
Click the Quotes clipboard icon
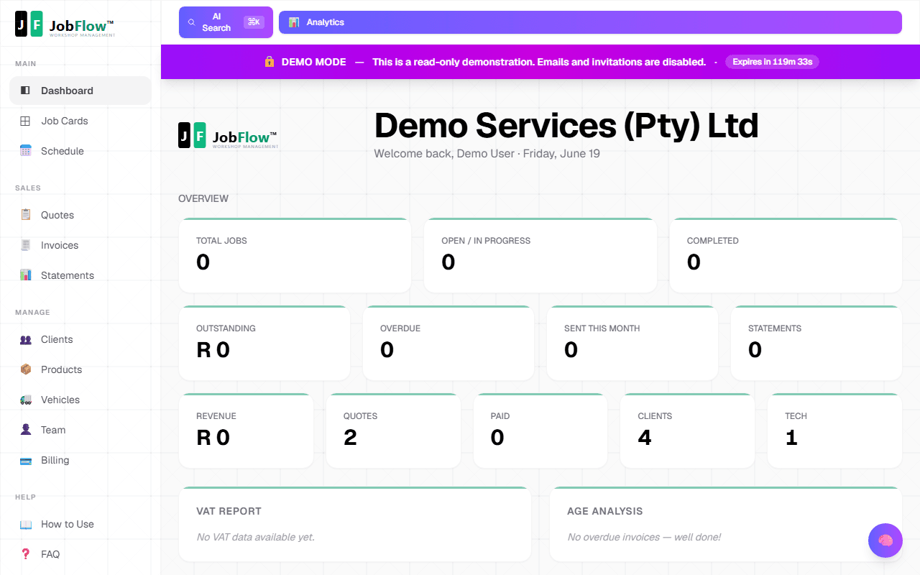pyautogui.click(x=25, y=215)
